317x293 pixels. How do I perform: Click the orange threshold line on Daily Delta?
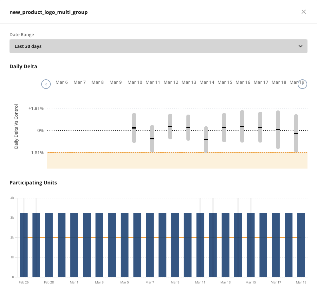tap(177, 152)
